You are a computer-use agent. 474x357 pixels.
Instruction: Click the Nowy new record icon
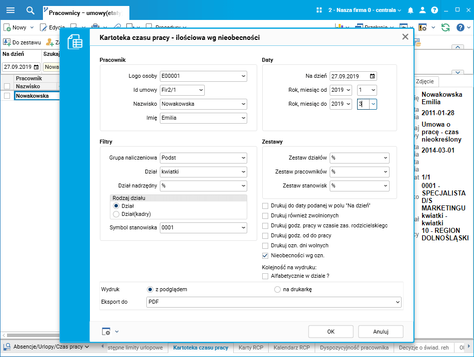[7, 27]
